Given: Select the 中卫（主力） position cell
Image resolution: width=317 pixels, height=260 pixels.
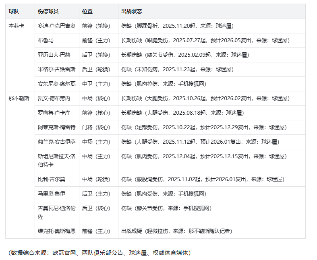Looking at the screenshot, I should 96,84.
